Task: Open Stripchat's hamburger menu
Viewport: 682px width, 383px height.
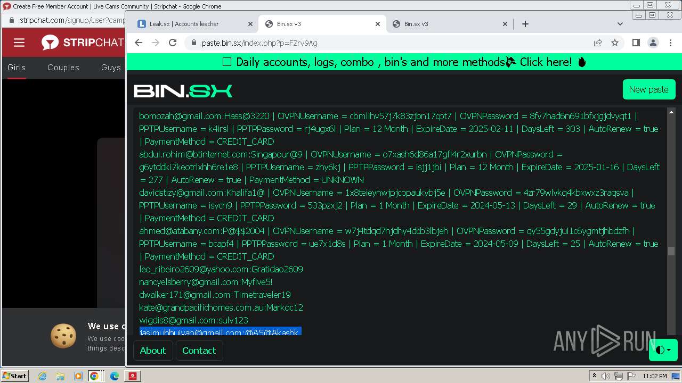Action: (19, 43)
